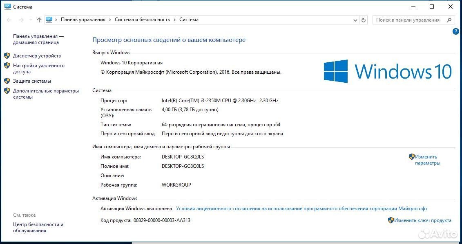Click shield icon beside Диспетчер устройств
Image resolution: width=462 pixels, height=244 pixels.
click(7, 56)
